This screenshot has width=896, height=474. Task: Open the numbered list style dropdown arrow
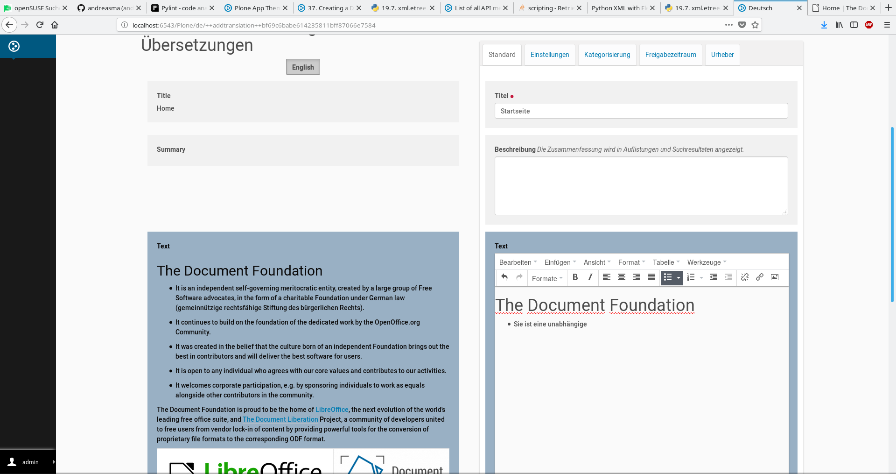click(x=701, y=277)
